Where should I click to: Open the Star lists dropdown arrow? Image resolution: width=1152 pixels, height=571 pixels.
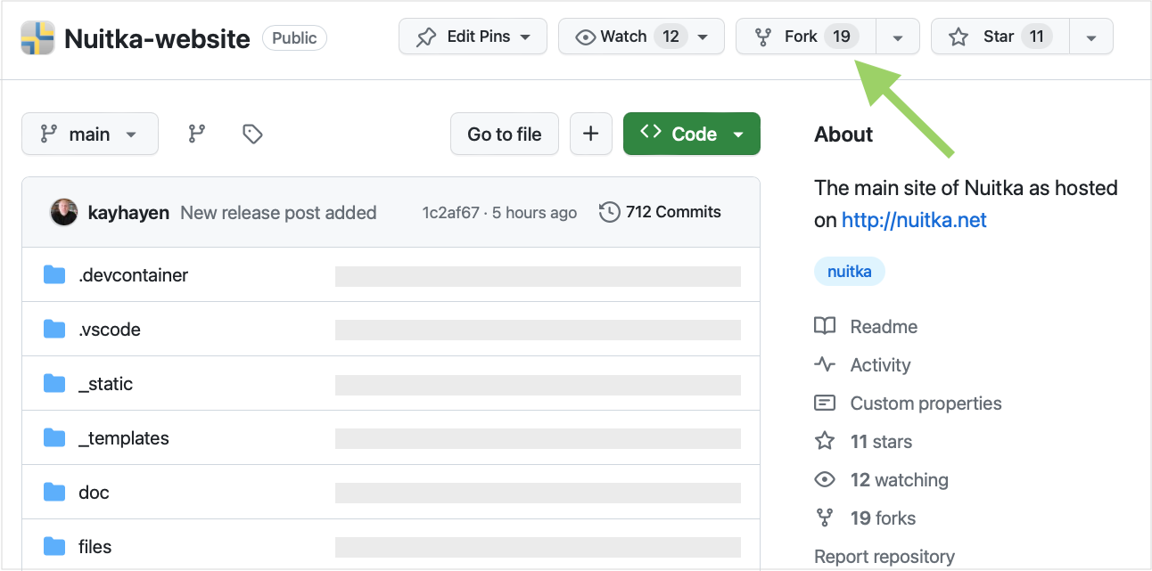coord(1091,37)
